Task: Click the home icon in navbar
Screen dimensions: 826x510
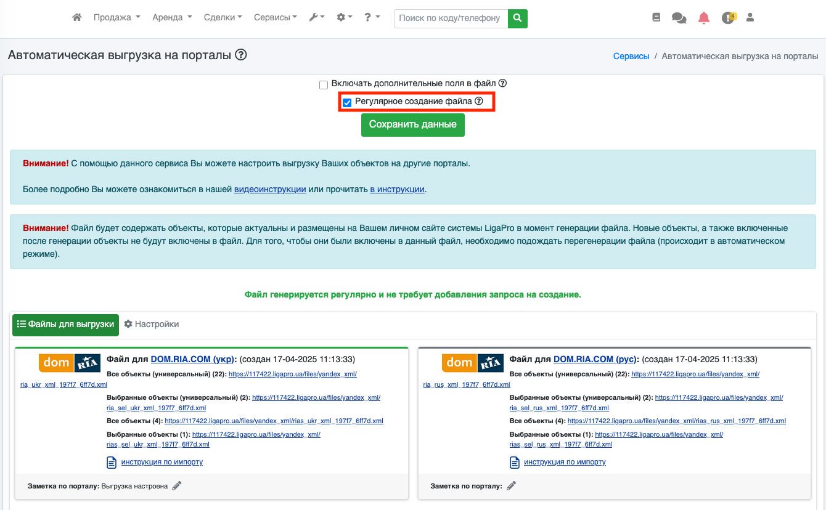Action: coord(77,18)
